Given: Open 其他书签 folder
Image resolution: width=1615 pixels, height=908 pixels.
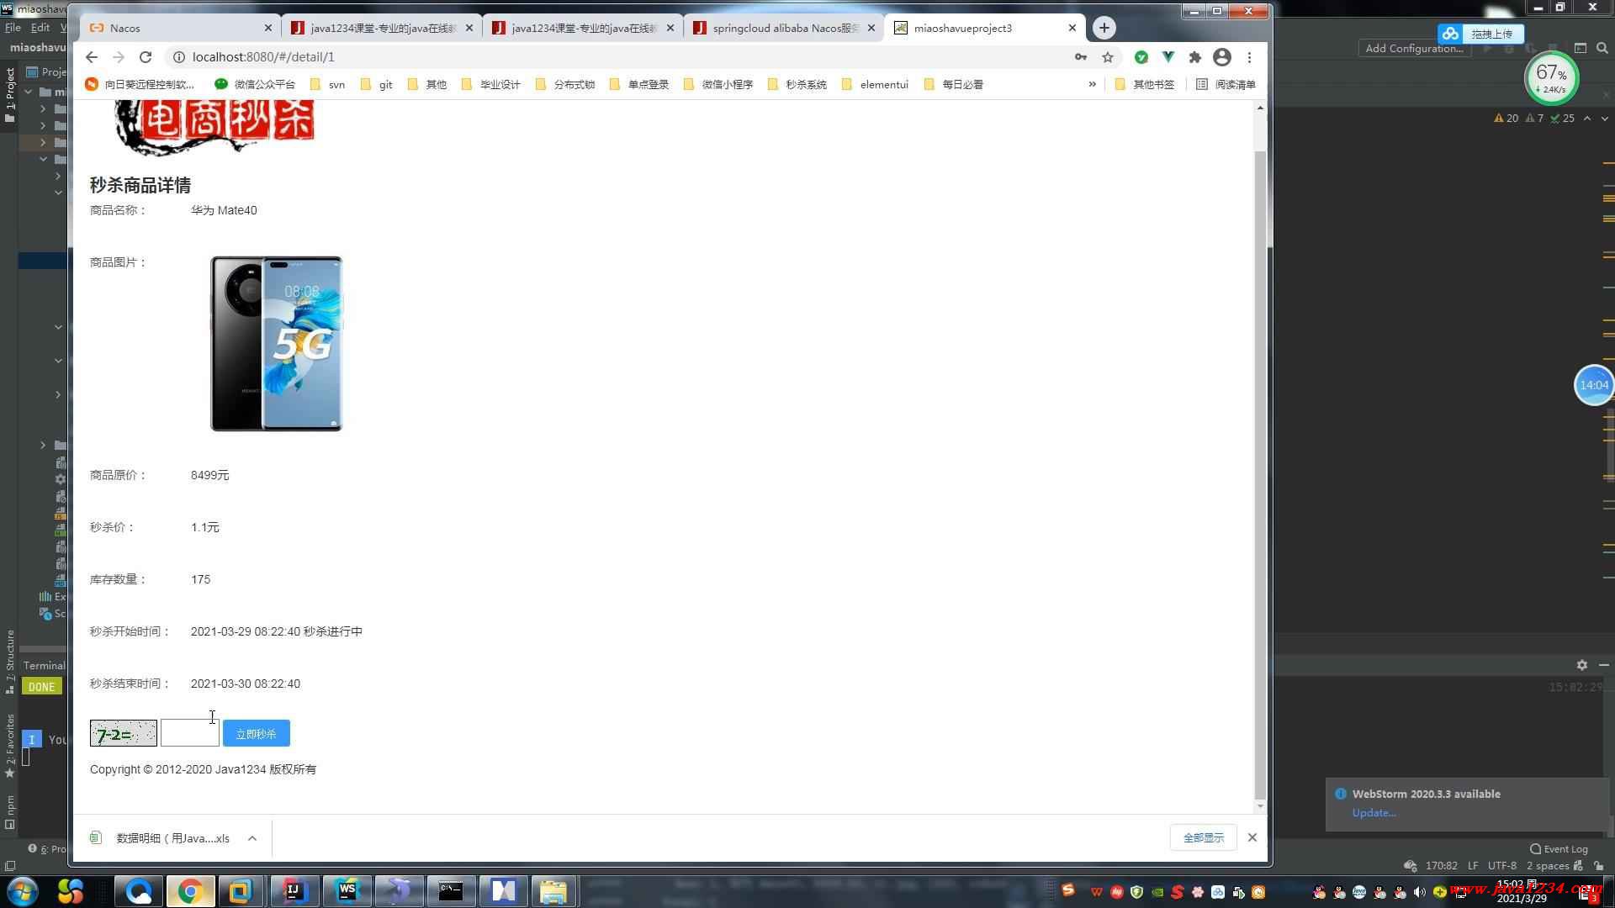Looking at the screenshot, I should pyautogui.click(x=1145, y=84).
